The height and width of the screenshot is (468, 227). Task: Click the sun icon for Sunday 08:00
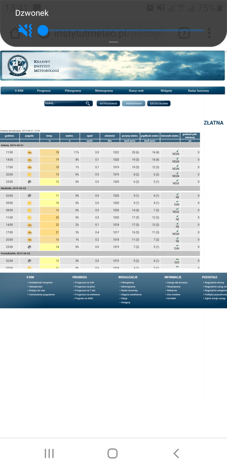(30, 210)
